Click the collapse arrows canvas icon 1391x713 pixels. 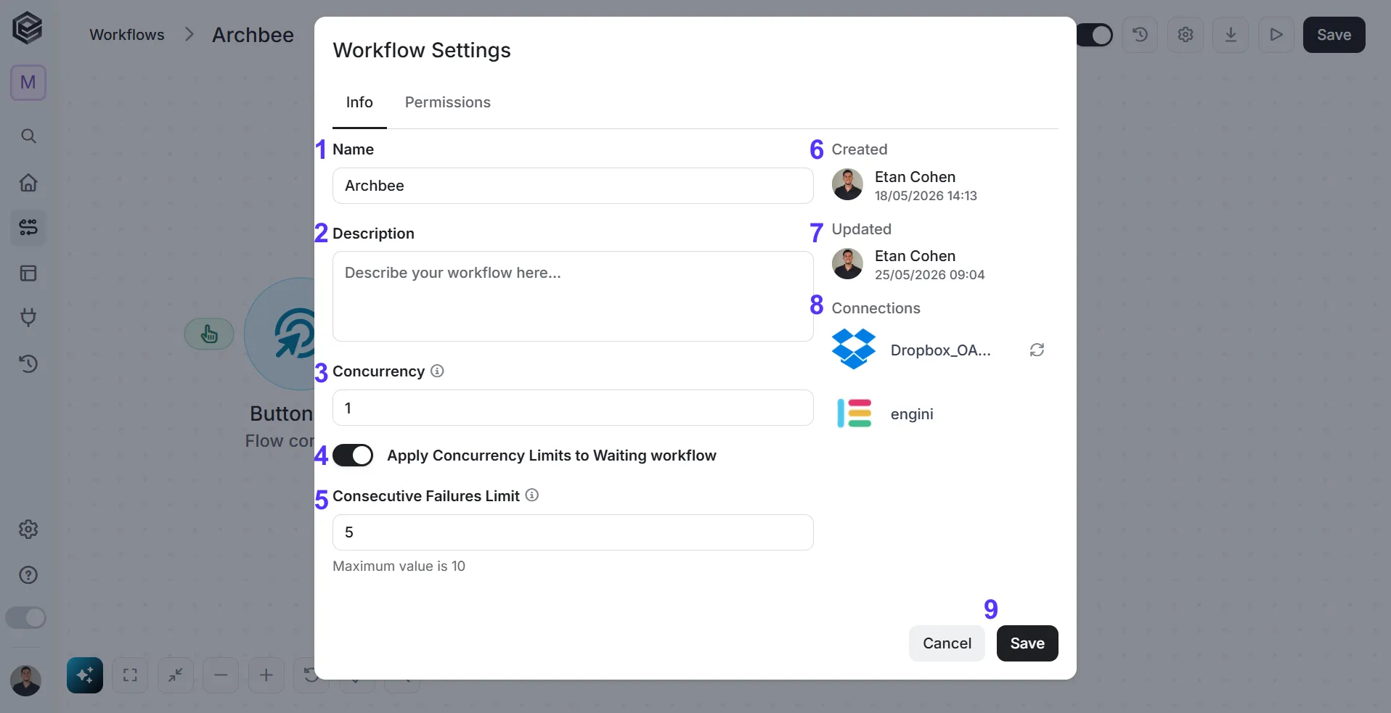click(x=176, y=675)
